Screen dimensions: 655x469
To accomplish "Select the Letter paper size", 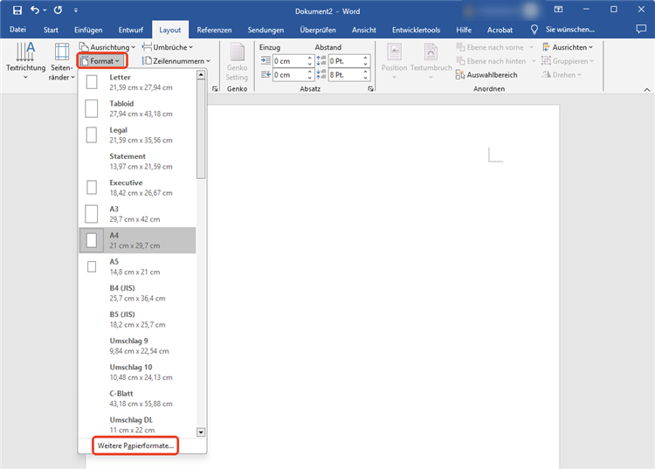I will click(x=137, y=82).
